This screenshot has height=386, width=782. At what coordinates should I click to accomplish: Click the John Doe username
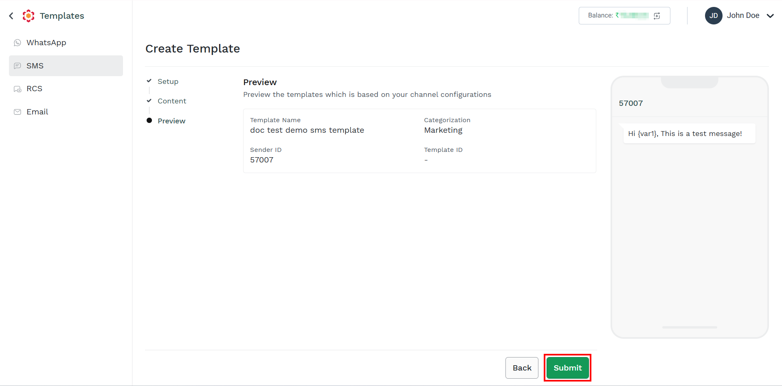743,15
